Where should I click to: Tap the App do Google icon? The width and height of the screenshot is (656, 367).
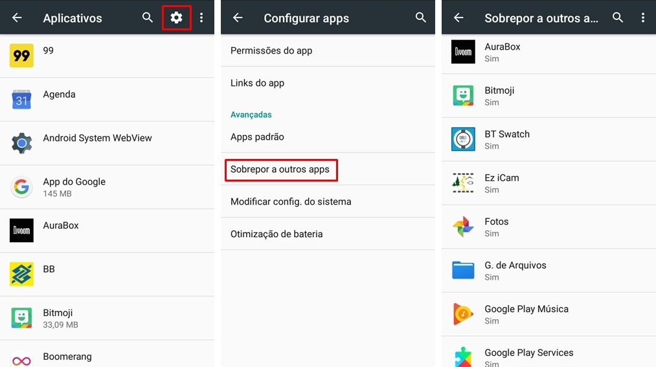tap(21, 187)
